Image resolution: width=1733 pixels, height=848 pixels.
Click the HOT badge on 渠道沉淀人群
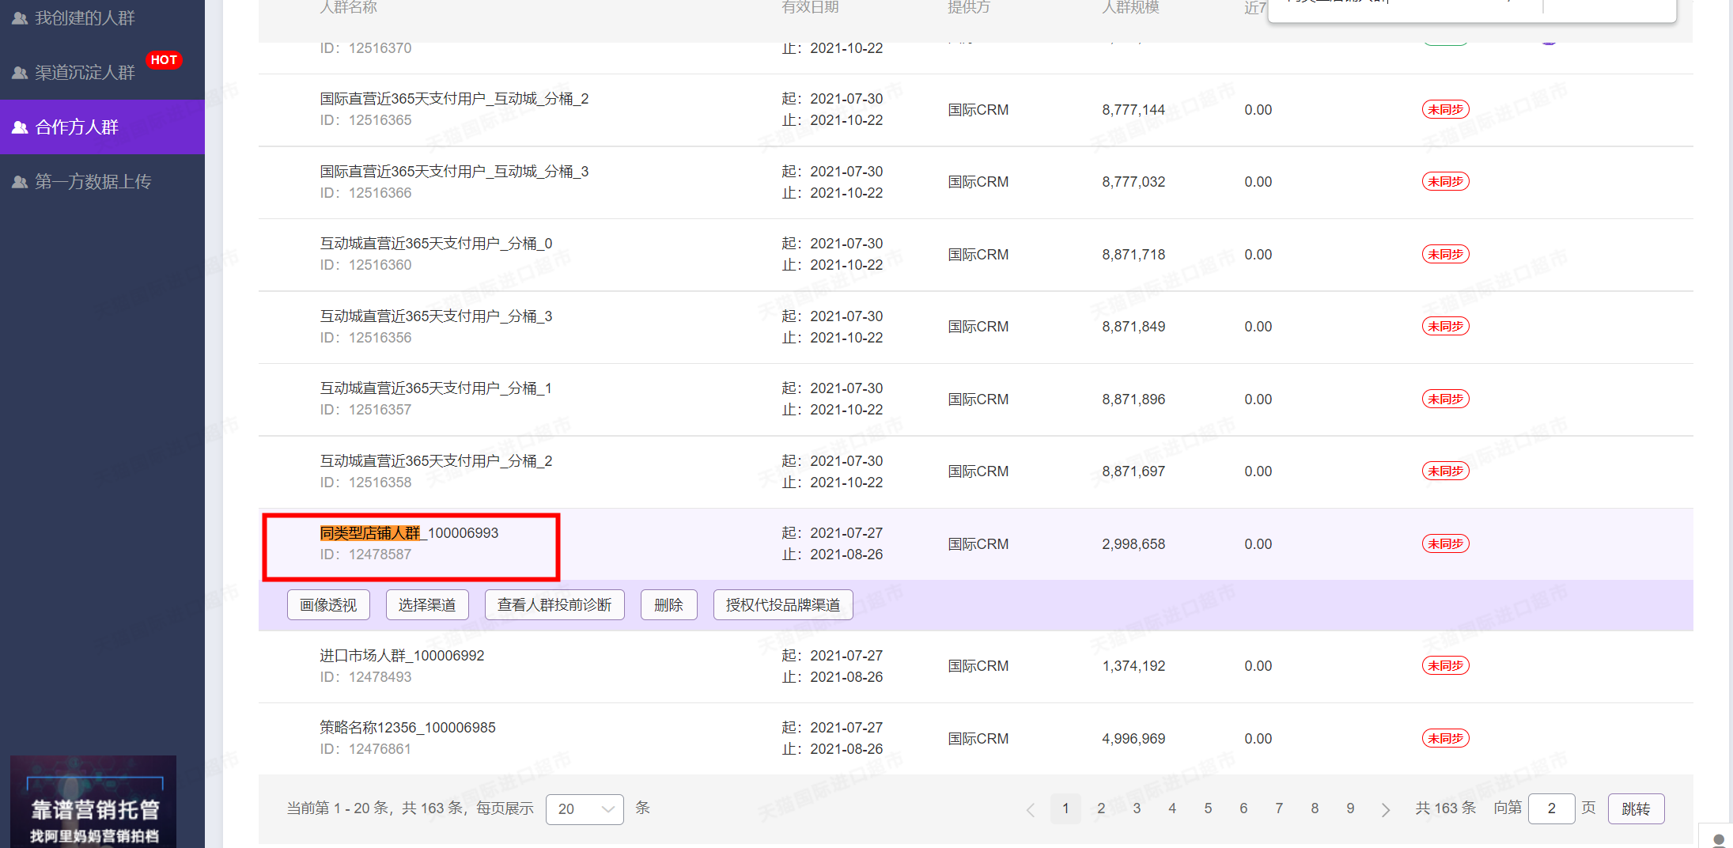point(164,59)
